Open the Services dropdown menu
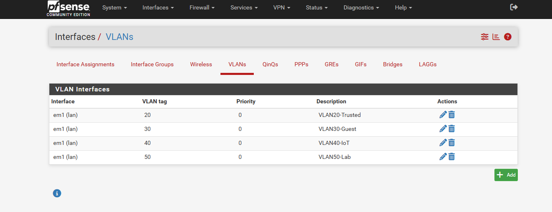 coord(244,7)
